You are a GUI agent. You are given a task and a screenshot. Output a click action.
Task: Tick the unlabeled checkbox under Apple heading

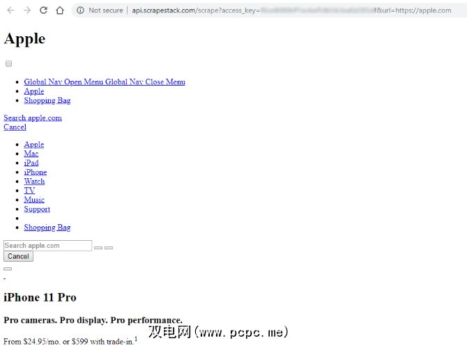(8, 63)
